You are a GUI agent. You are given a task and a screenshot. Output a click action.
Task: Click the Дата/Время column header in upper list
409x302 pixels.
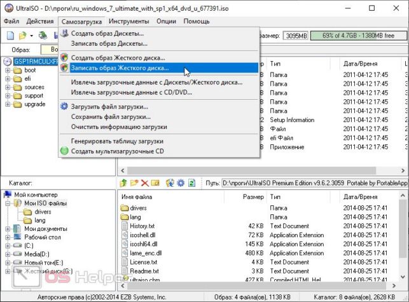coord(370,64)
